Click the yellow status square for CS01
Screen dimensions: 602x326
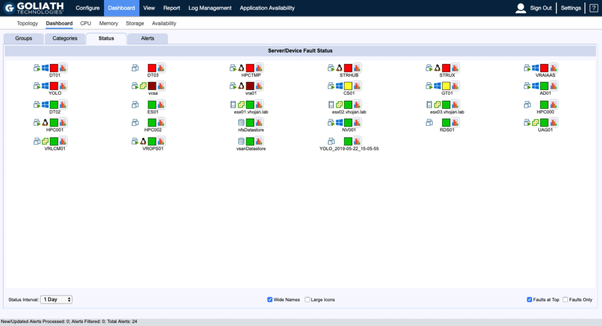pos(348,87)
